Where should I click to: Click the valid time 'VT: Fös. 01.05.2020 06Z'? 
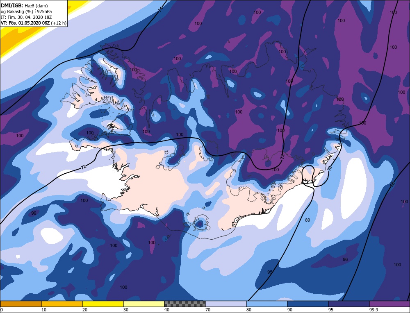tap(25, 23)
